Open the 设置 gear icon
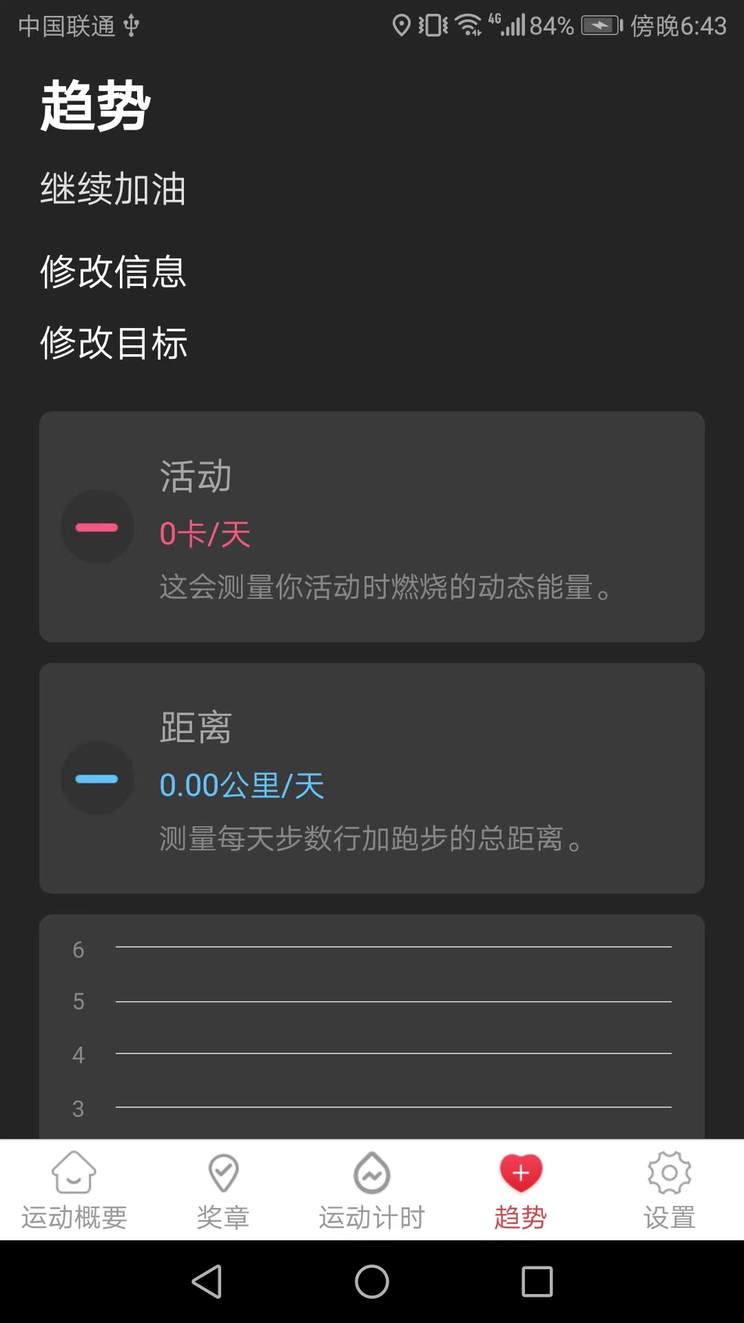This screenshot has width=744, height=1323. 669,1172
